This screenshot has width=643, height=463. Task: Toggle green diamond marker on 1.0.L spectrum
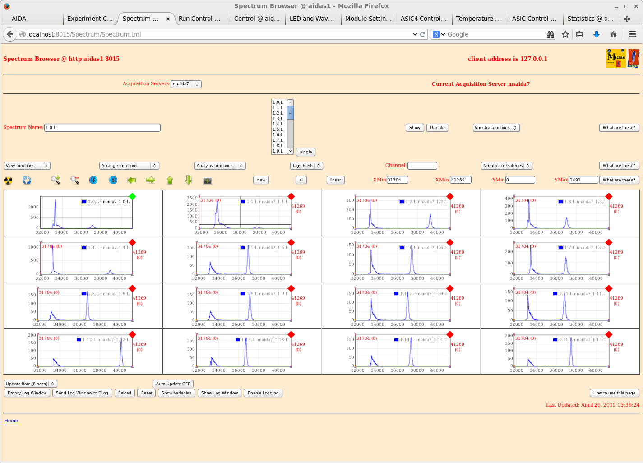(132, 196)
